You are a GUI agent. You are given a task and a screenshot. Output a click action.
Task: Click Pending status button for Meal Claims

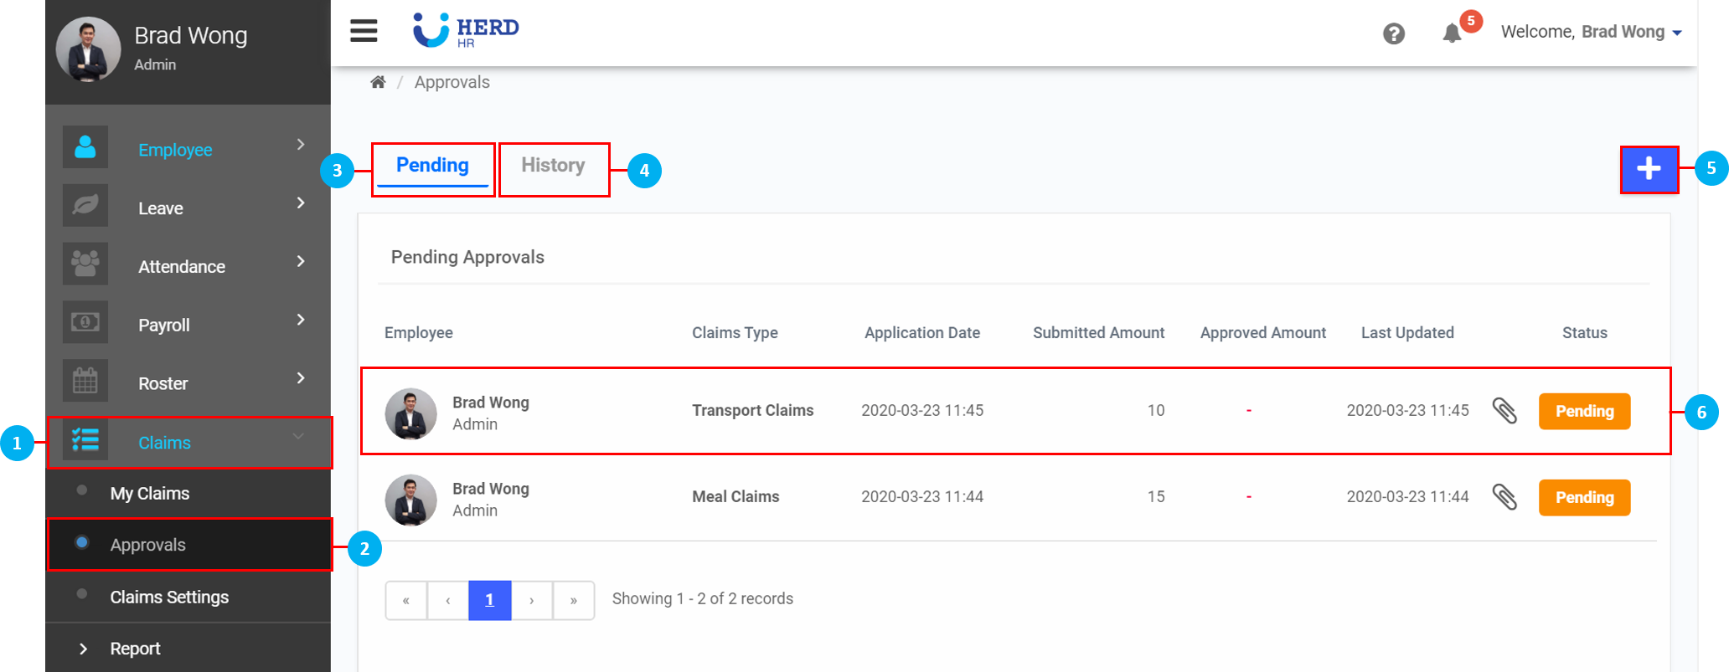pyautogui.click(x=1583, y=497)
